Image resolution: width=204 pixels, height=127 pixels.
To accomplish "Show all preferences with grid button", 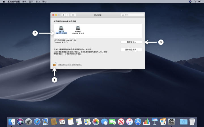I will click(73, 15).
